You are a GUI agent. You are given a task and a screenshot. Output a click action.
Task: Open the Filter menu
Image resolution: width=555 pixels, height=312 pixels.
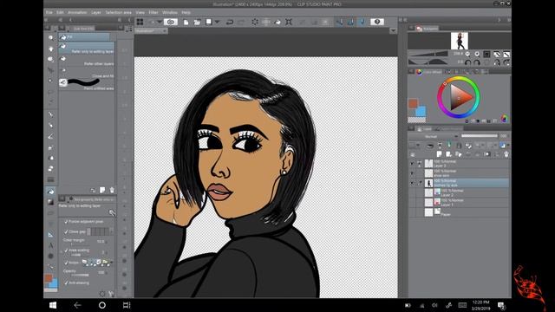pyautogui.click(x=153, y=12)
